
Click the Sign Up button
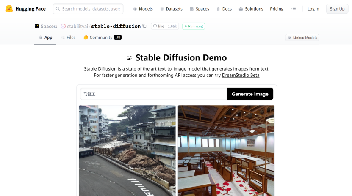point(337,9)
